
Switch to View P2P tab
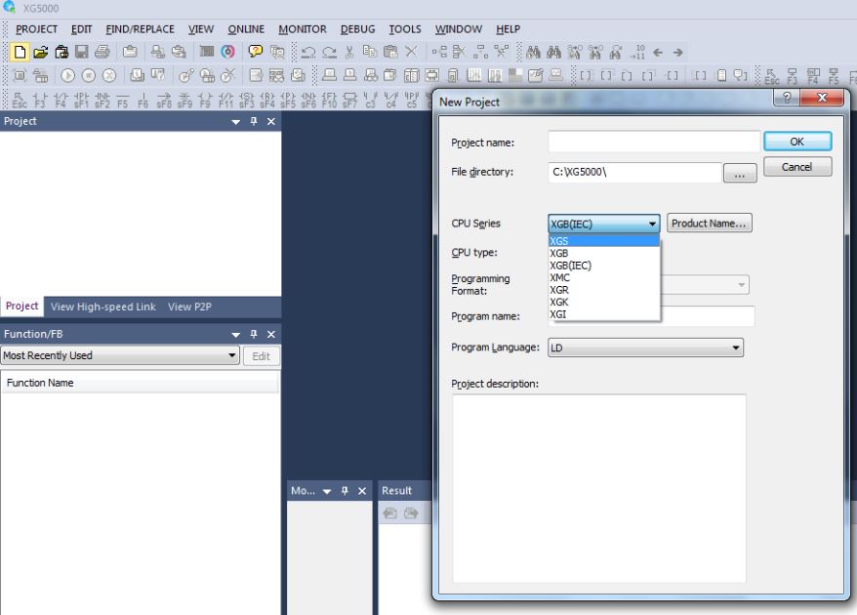[189, 307]
